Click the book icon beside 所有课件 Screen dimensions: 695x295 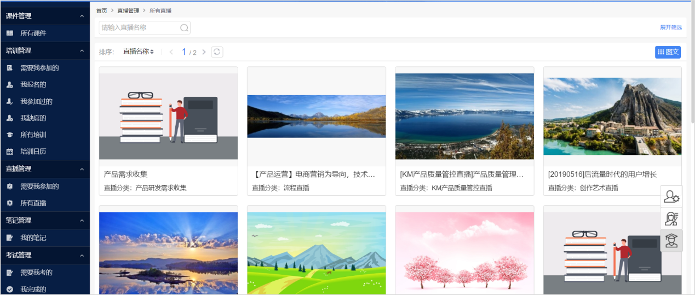(10, 33)
